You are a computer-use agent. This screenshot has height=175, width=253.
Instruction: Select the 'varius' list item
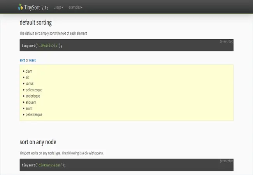click(30, 84)
